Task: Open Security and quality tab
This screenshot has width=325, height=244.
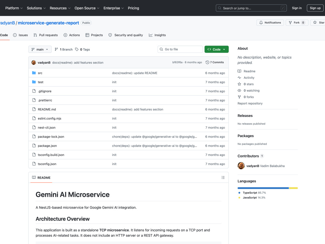Action: 125,35
